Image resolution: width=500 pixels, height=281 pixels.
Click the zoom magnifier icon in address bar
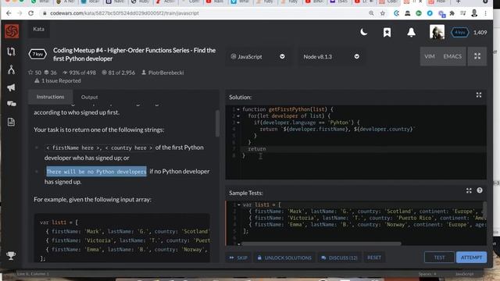pos(372,13)
